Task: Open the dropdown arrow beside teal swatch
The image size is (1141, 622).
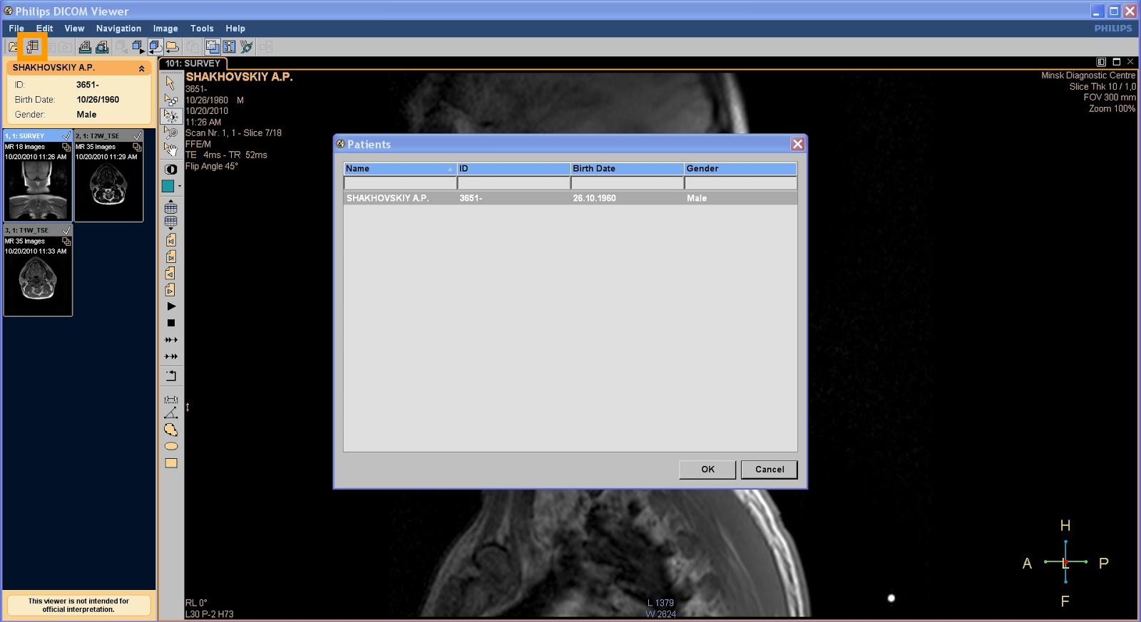Action: click(x=180, y=186)
